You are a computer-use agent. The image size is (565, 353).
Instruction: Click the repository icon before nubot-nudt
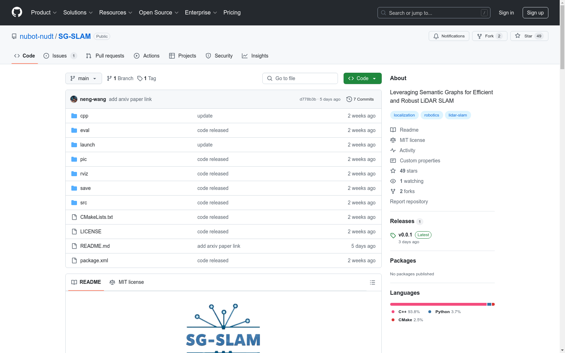click(x=14, y=36)
